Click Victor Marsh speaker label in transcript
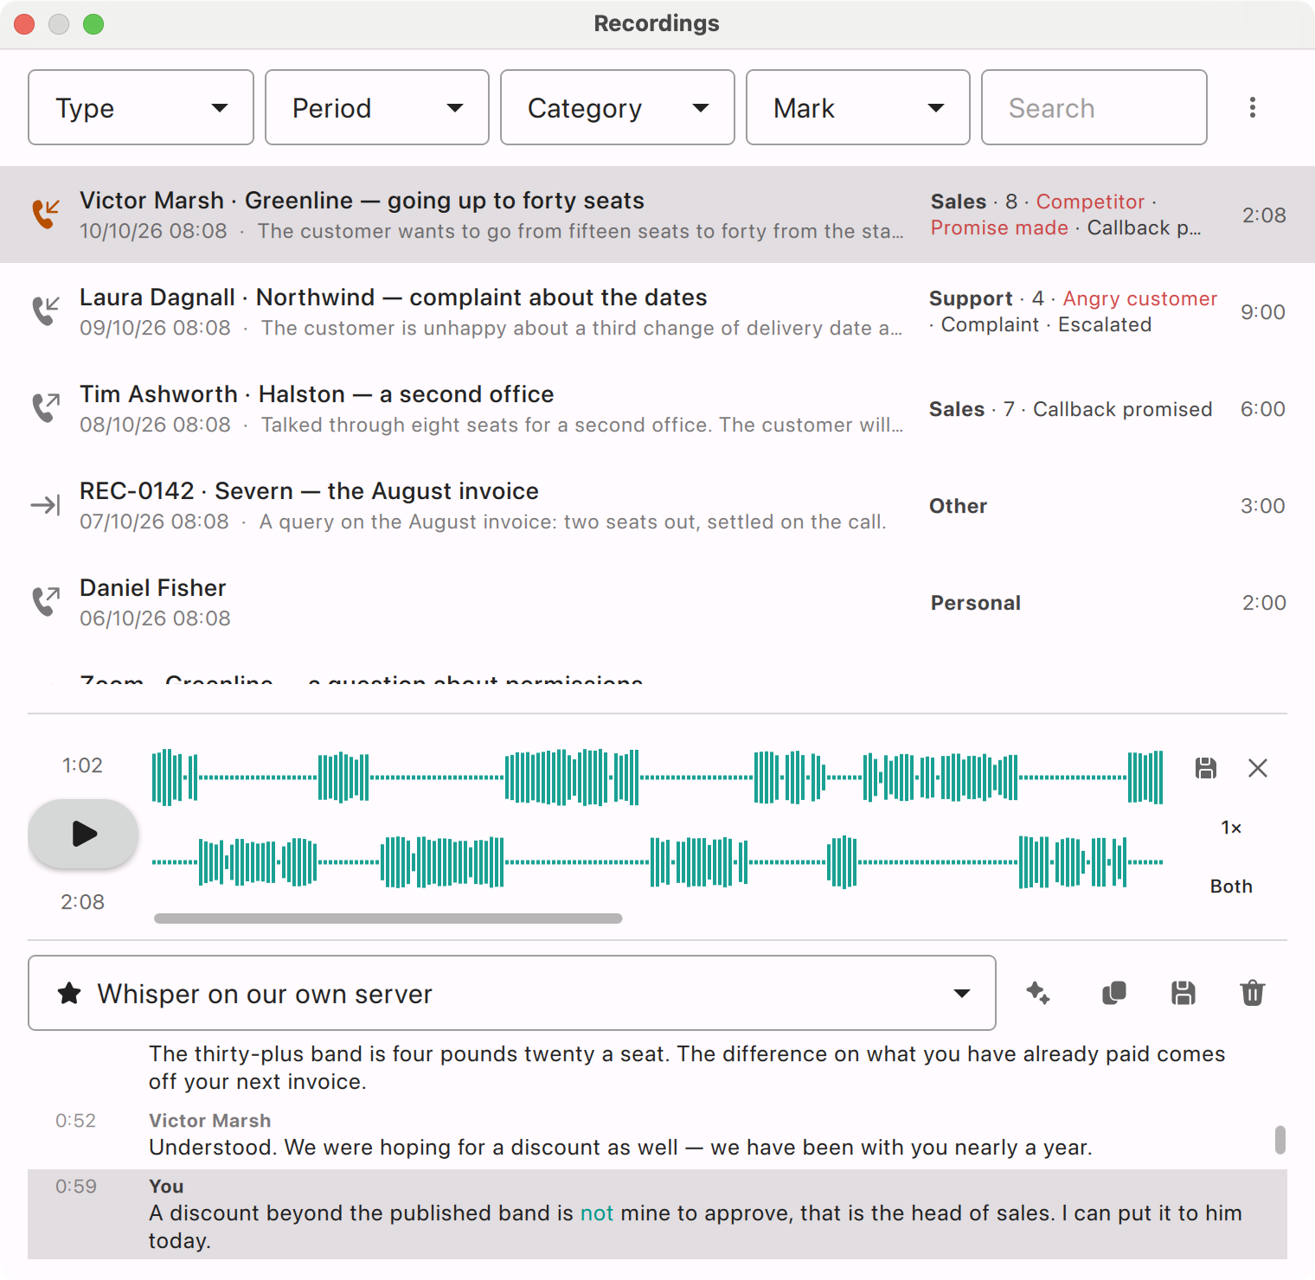1315x1280 pixels. coord(210,1121)
